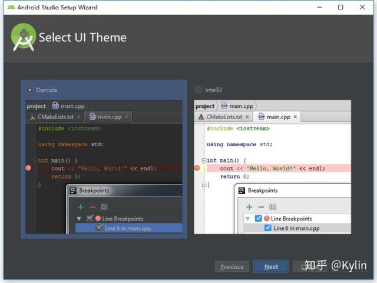Image resolution: width=377 pixels, height=283 pixels.
Task: Select the Darcula theme radio button
Action: (29, 90)
